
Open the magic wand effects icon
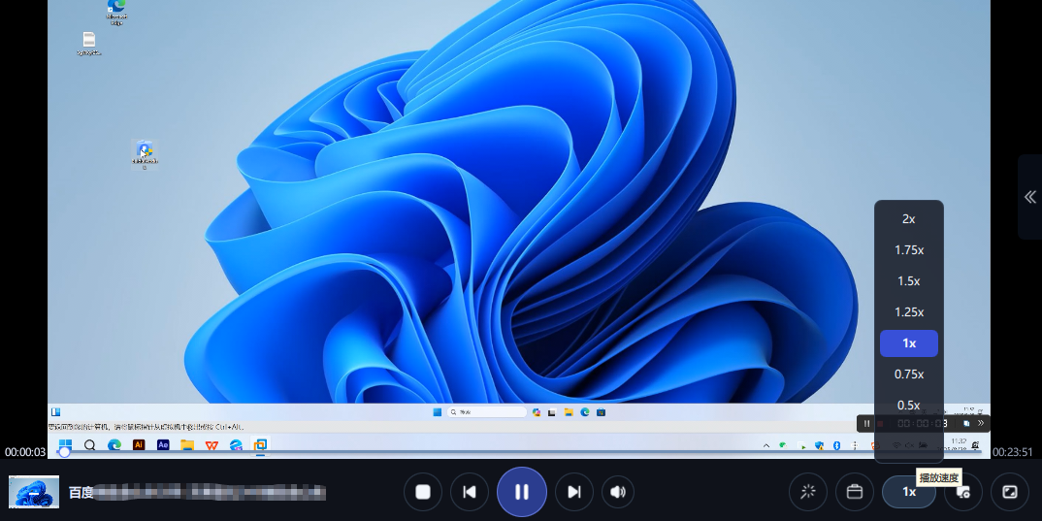[x=808, y=492]
